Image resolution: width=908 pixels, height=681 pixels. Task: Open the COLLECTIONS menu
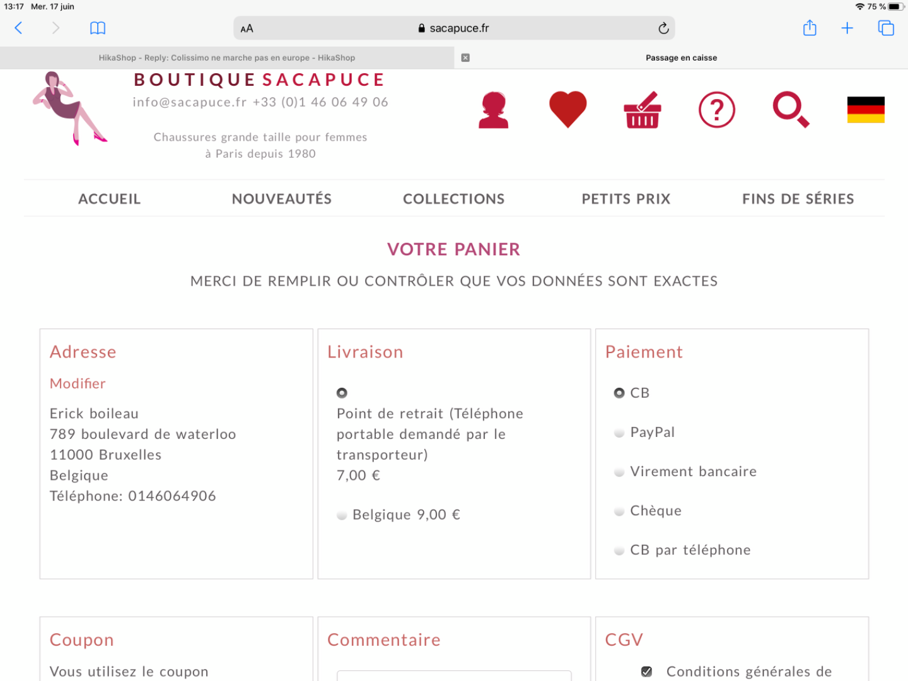pos(454,199)
